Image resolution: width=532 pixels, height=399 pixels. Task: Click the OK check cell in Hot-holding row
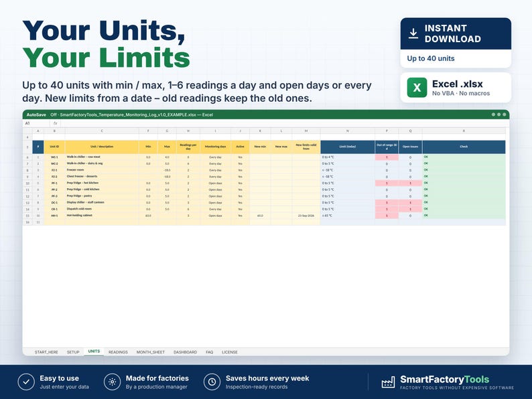tap(464, 216)
